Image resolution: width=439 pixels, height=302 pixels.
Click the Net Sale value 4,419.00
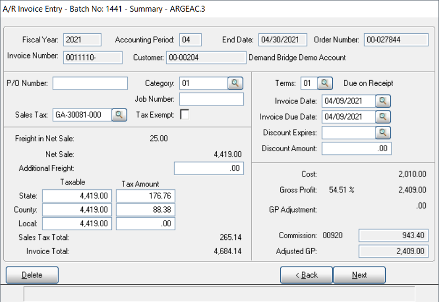click(x=227, y=155)
